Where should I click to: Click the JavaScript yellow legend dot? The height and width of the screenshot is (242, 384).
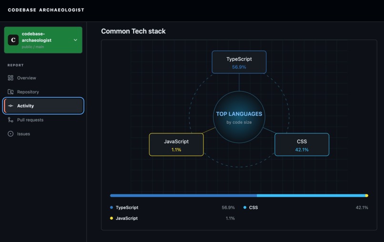click(111, 218)
